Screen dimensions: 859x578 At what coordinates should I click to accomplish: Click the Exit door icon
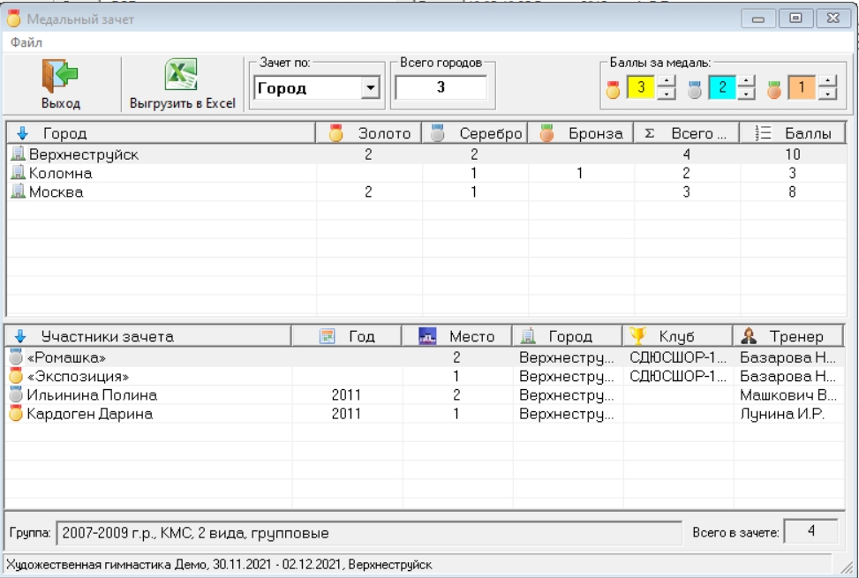(60, 76)
